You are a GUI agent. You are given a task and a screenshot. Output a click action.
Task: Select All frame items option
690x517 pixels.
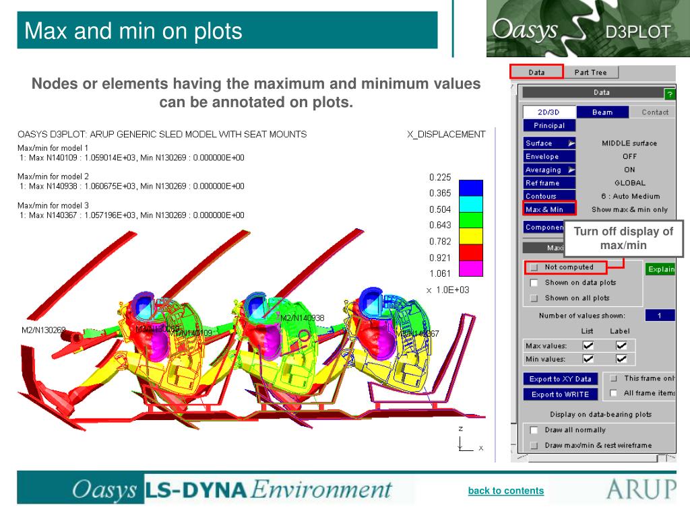[613, 393]
